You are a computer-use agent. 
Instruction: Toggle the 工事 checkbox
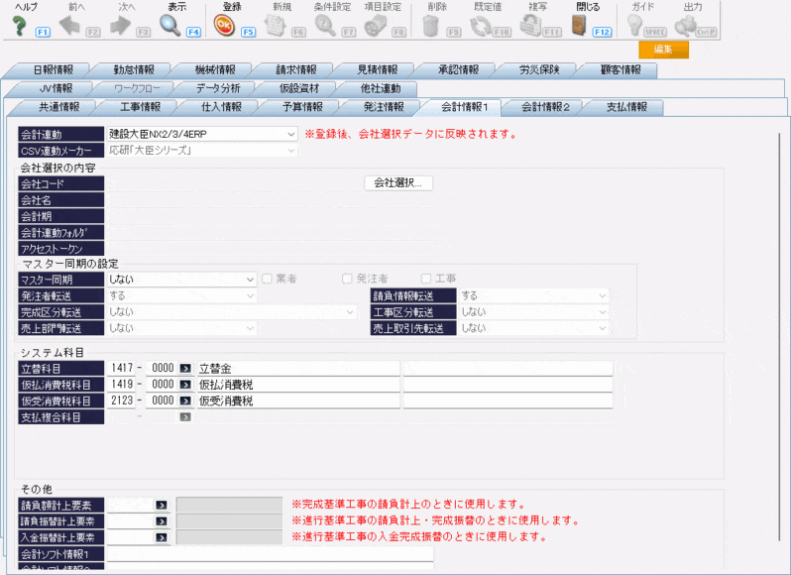pyautogui.click(x=426, y=279)
